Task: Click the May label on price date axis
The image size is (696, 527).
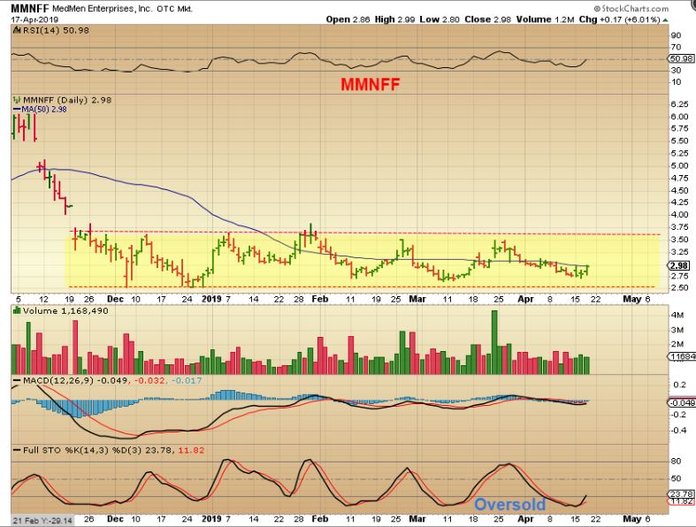Action: pyautogui.click(x=632, y=299)
